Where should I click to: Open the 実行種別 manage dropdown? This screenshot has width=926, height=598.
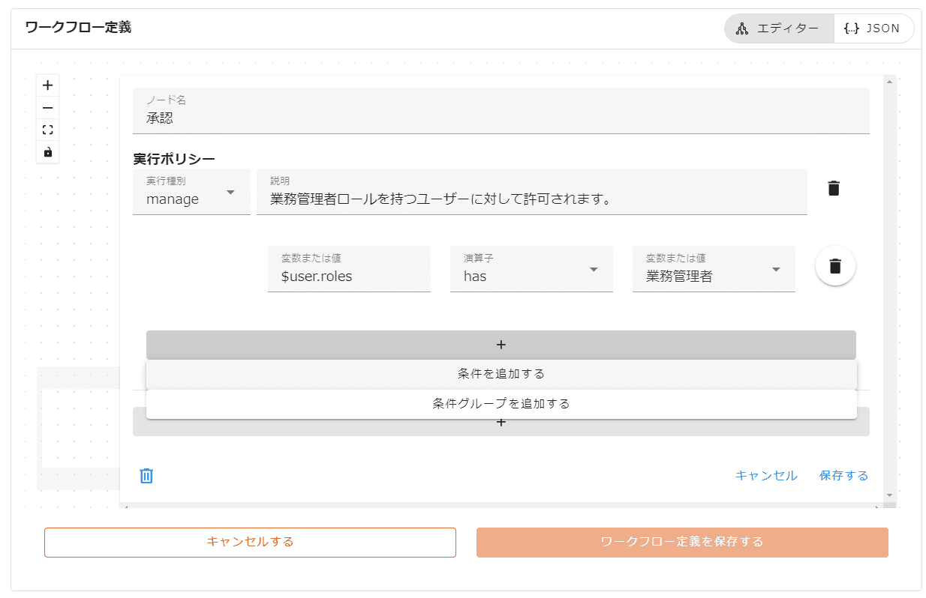[x=191, y=193]
